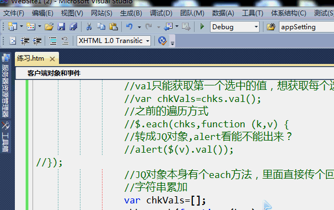The width and height of the screenshot is (334, 210).
Task: Open the 服务器资源管理器 side panel
Action: (6, 85)
